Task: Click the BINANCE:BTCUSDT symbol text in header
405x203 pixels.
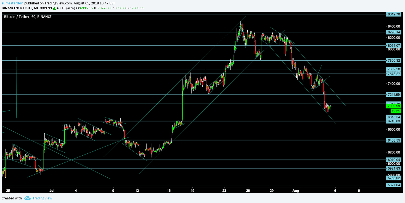Action: point(16,8)
